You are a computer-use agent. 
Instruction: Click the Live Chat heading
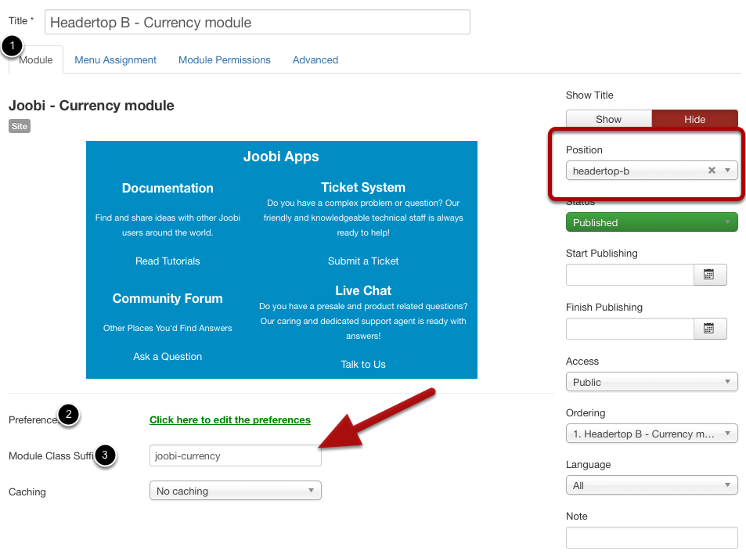click(x=363, y=290)
